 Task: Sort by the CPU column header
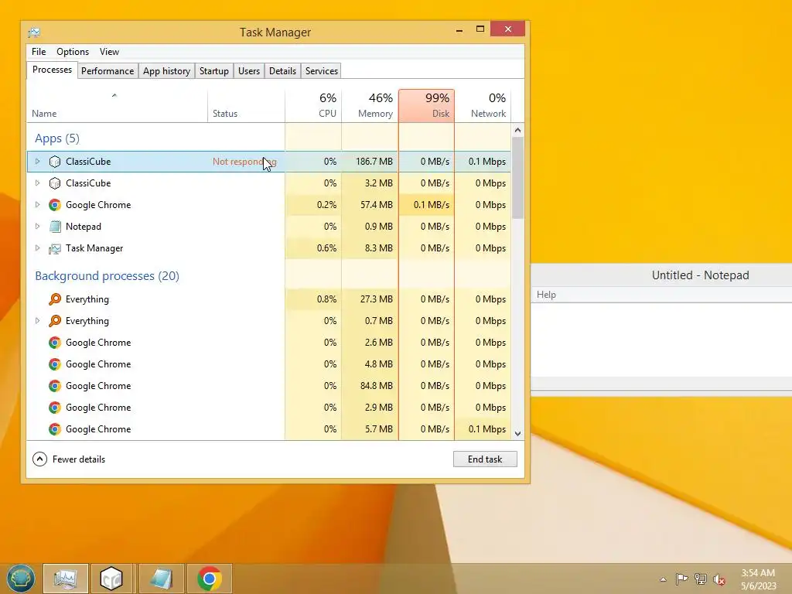click(x=313, y=106)
